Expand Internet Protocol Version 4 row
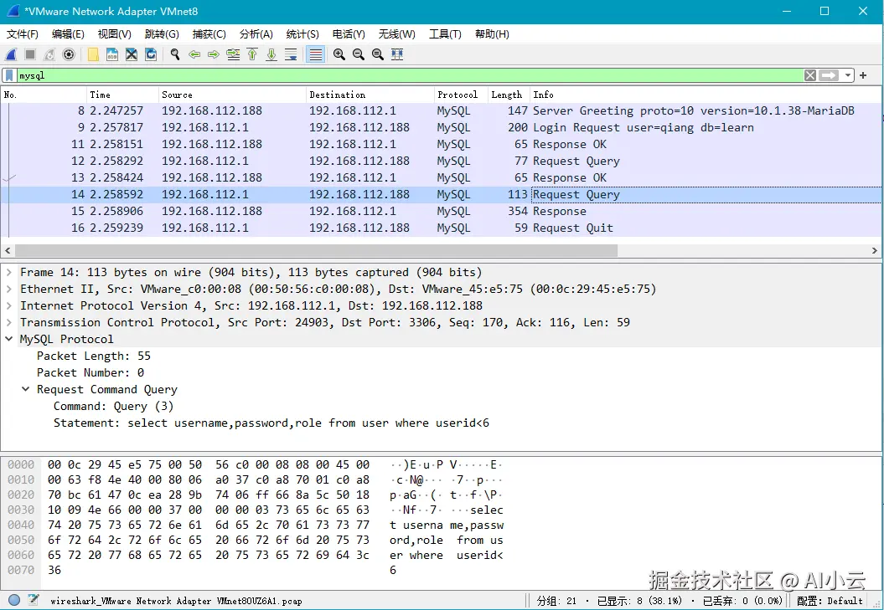This screenshot has width=884, height=610. (9, 306)
